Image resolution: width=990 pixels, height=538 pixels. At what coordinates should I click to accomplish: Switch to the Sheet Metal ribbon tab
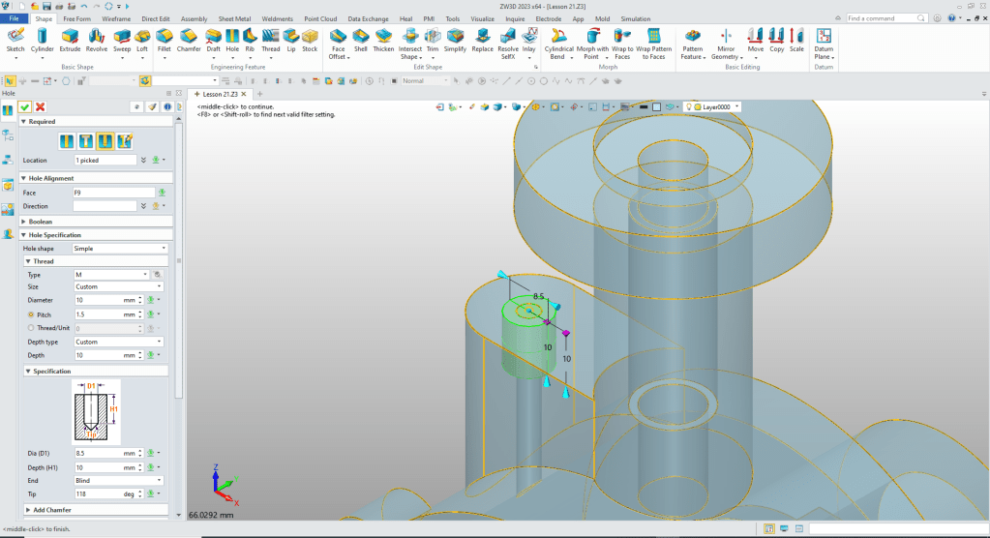(x=233, y=18)
